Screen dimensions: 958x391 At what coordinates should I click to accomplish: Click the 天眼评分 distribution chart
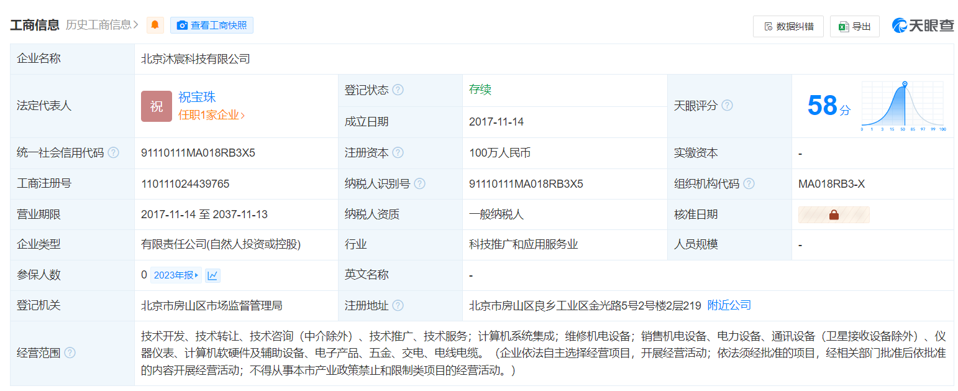903,106
